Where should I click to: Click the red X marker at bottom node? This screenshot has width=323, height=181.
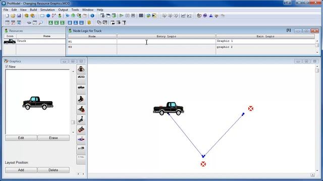pyautogui.click(x=203, y=164)
